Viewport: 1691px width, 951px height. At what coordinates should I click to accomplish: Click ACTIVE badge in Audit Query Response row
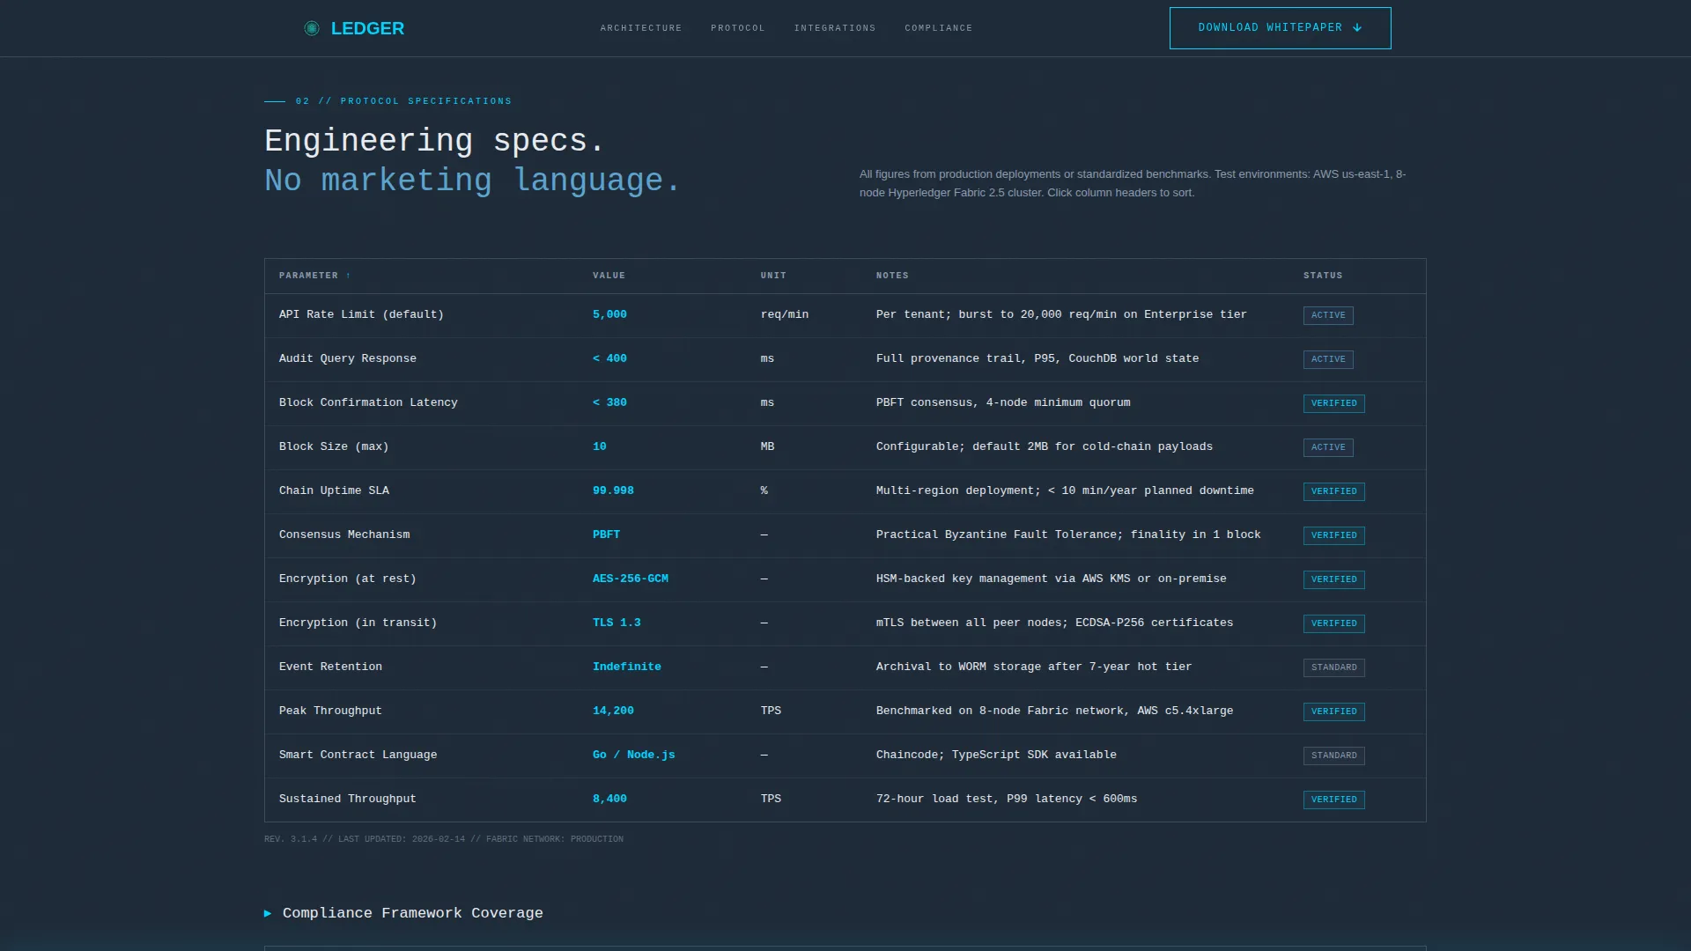(1328, 359)
